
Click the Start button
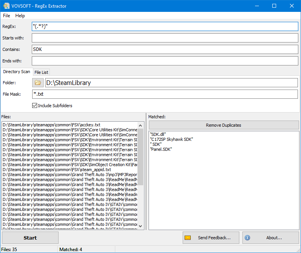coord(30,238)
